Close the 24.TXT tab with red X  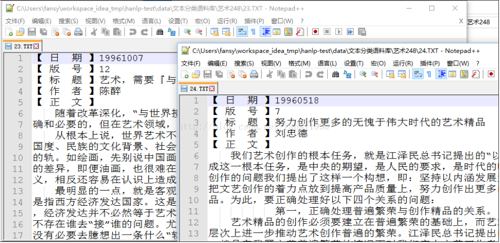pos(212,89)
